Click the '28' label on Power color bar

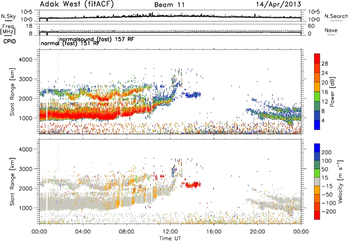pyautogui.click(x=325, y=64)
